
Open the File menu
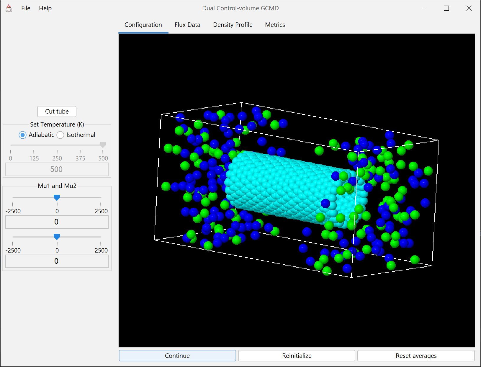(26, 8)
